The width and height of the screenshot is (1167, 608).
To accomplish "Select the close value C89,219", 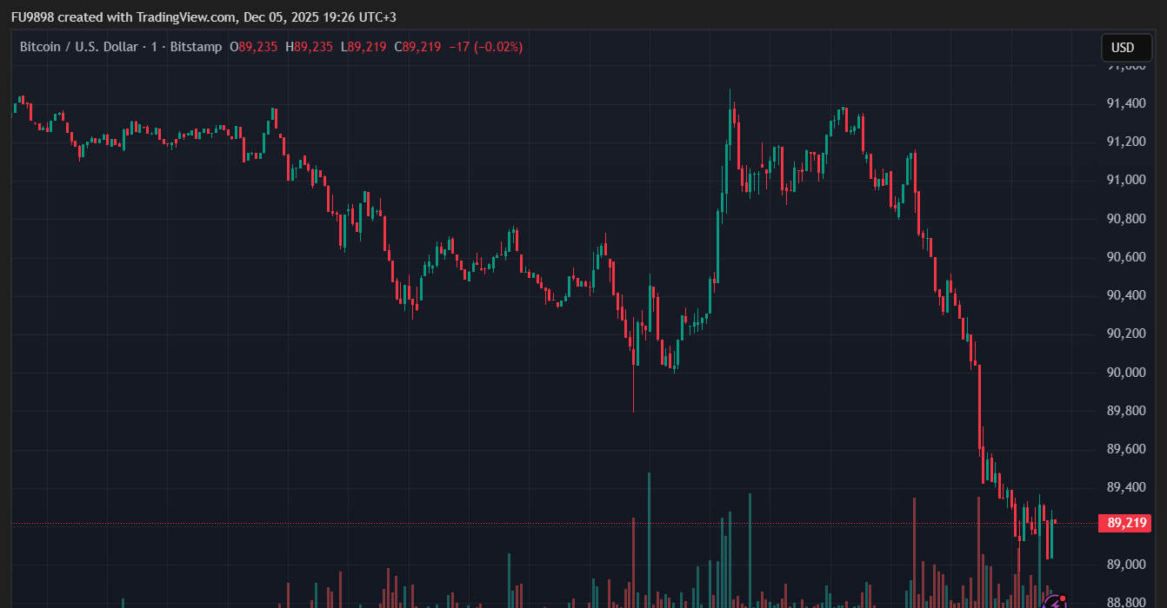I will tap(418, 47).
